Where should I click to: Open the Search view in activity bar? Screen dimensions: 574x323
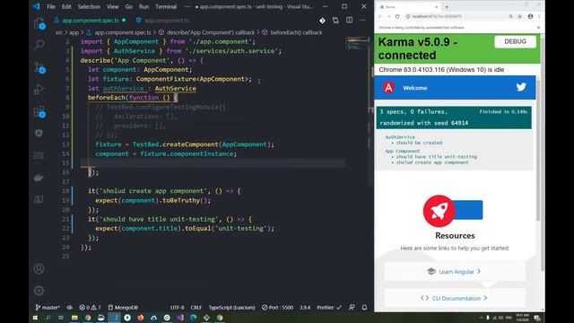click(x=39, y=45)
